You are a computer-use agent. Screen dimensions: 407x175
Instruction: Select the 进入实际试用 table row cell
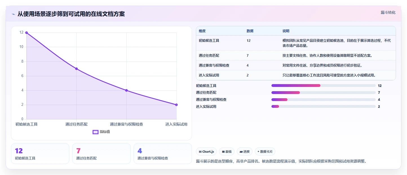[x=209, y=75]
